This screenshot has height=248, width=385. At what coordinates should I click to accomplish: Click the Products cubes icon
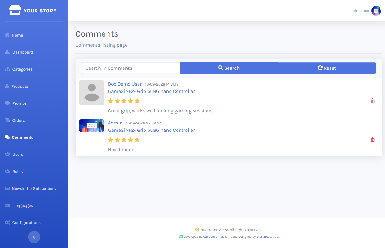point(7,86)
